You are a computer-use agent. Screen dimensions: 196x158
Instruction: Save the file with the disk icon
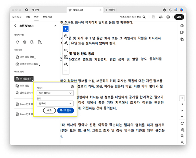[153, 17]
